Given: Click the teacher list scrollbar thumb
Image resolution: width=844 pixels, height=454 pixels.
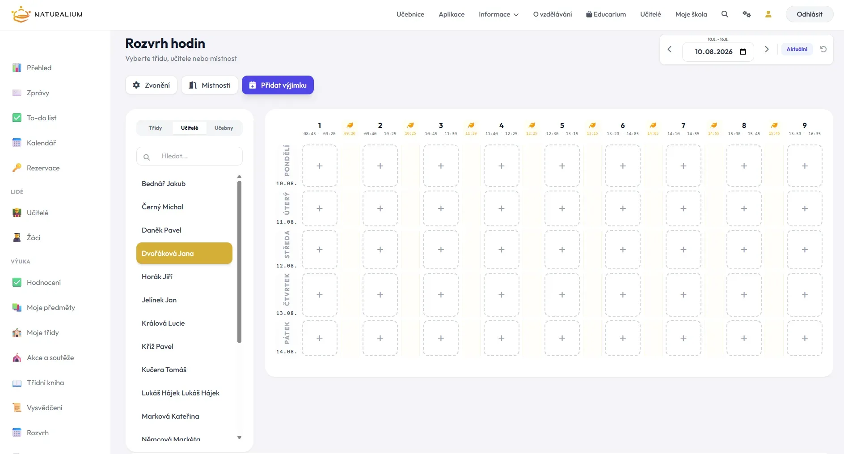Looking at the screenshot, I should 239,262.
